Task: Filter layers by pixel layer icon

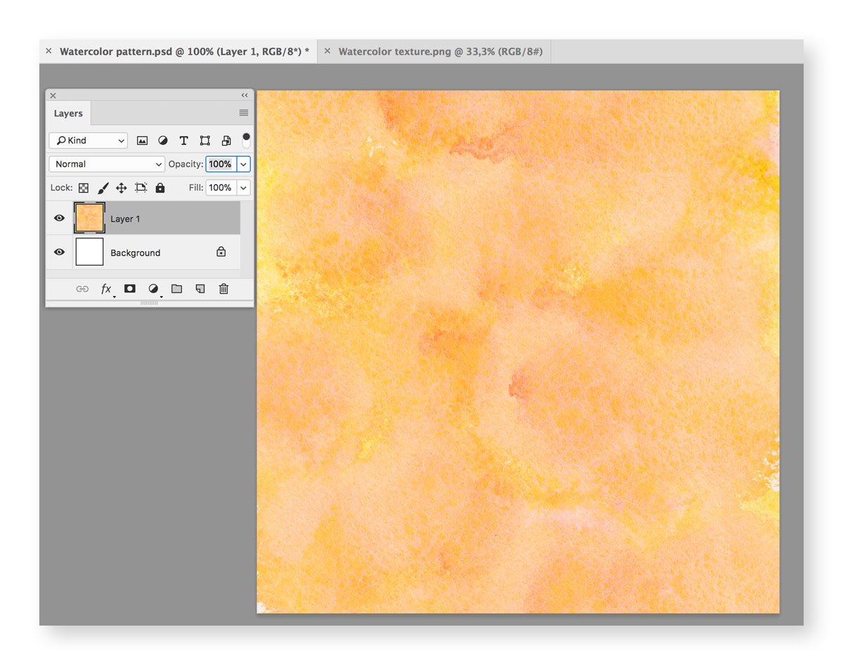Action: 142,141
